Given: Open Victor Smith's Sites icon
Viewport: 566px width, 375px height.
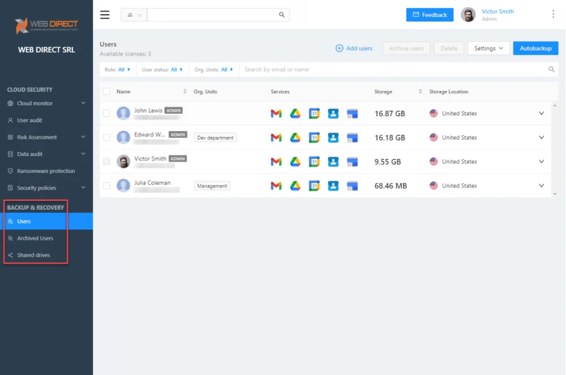Looking at the screenshot, I should [352, 162].
